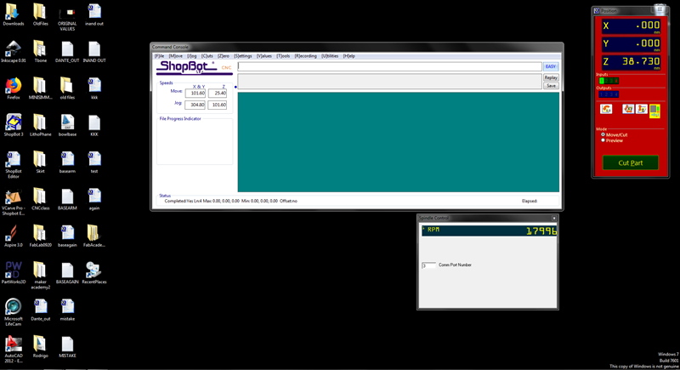Click the X position readout
The height and width of the screenshot is (370, 680).
click(631, 26)
